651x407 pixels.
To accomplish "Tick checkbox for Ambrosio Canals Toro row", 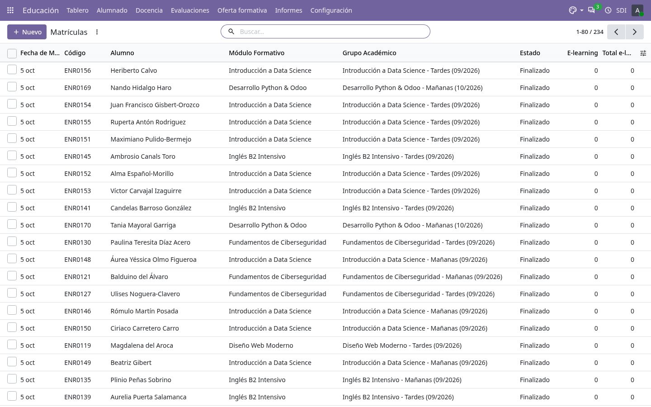I will coord(12,156).
